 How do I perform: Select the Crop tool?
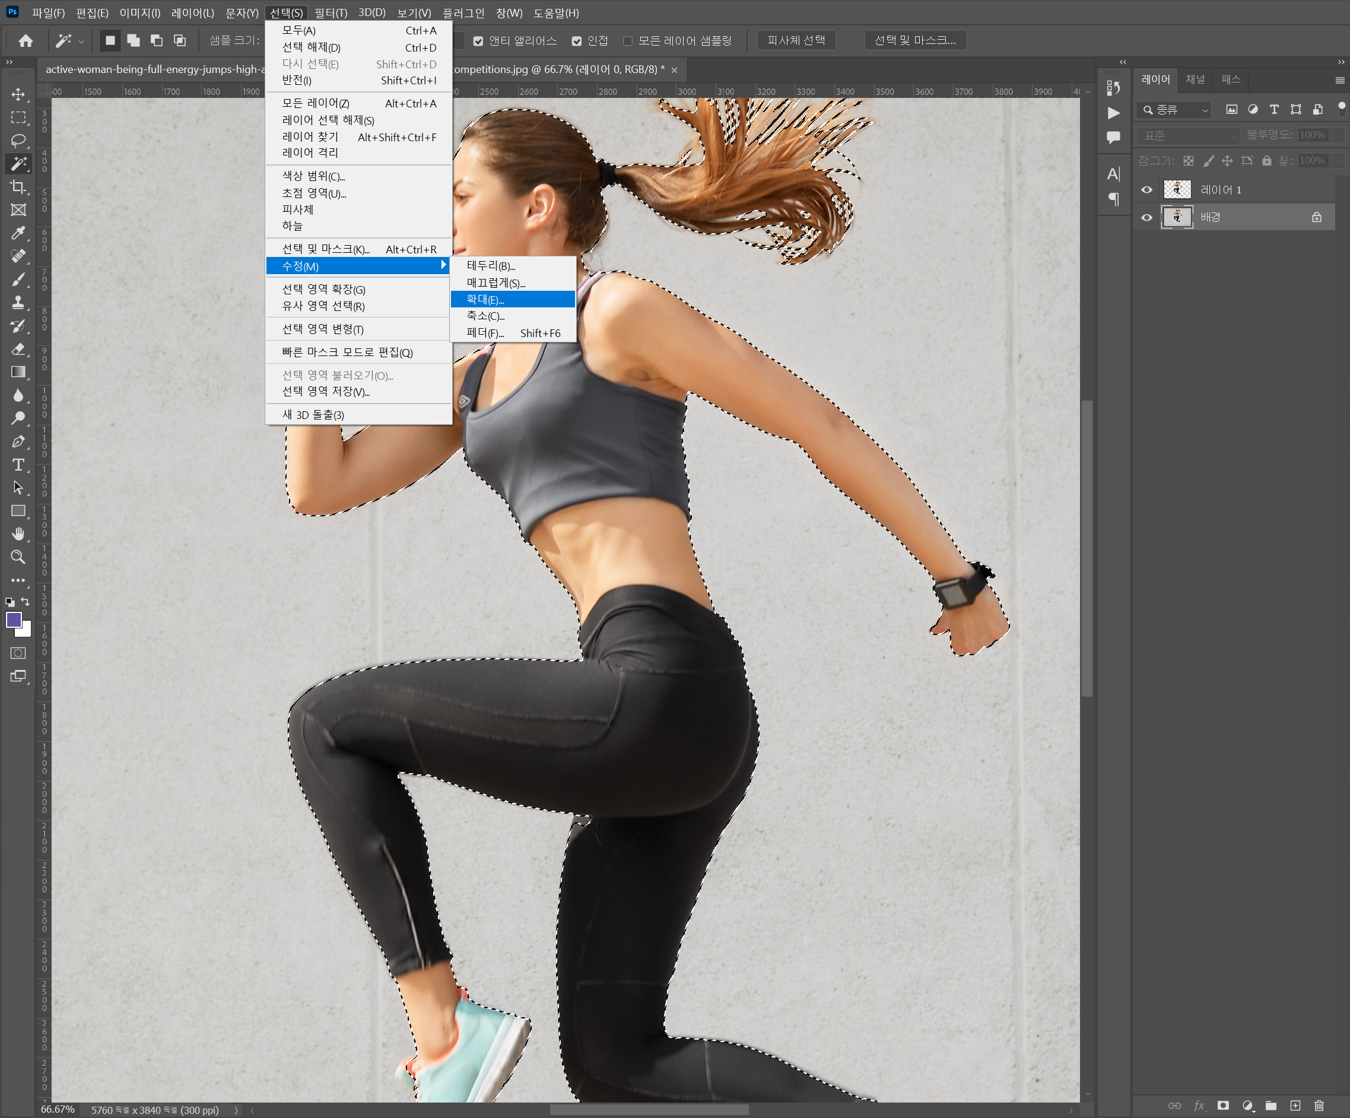18,187
